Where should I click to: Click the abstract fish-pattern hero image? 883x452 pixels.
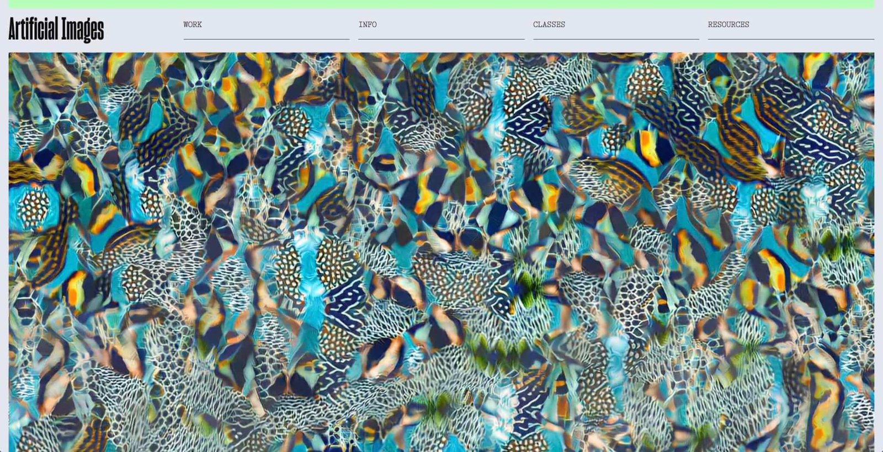pyautogui.click(x=441, y=252)
